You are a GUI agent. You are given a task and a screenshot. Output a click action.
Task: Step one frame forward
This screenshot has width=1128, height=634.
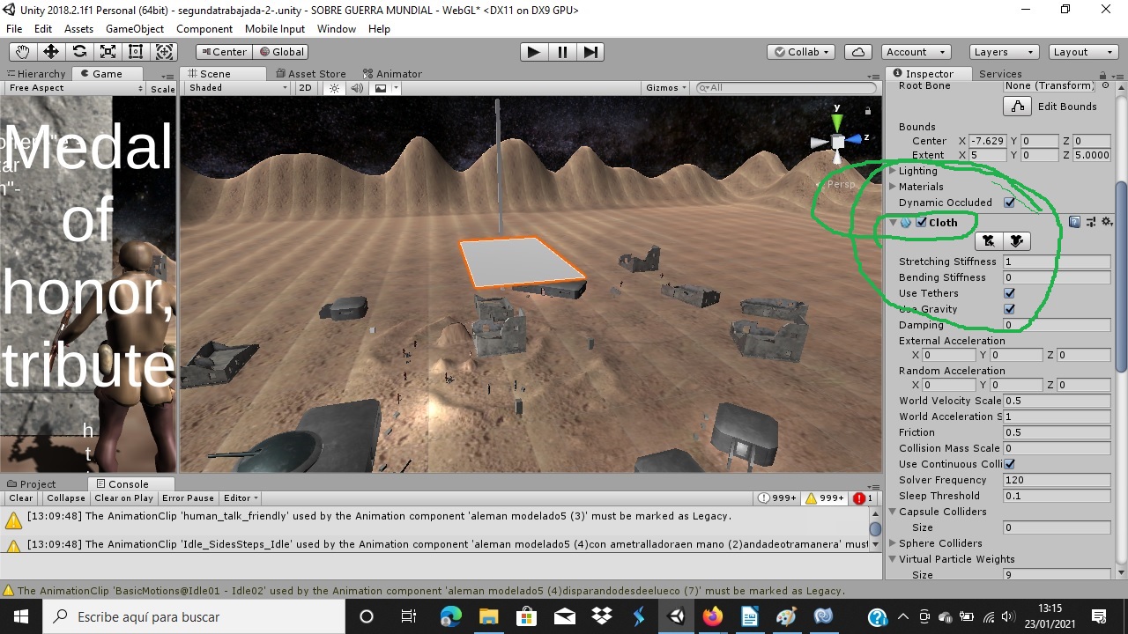tap(591, 52)
